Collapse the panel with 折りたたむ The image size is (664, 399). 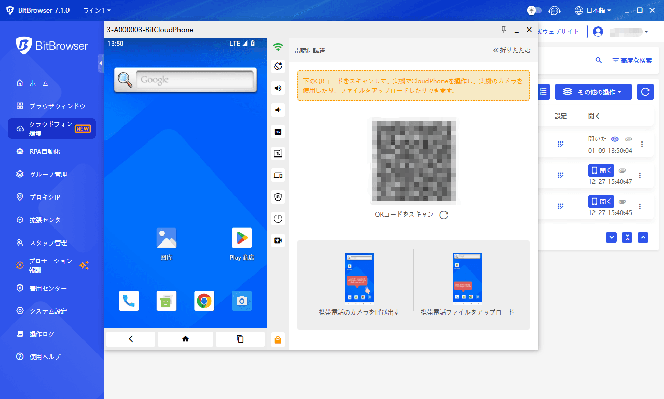[511, 50]
